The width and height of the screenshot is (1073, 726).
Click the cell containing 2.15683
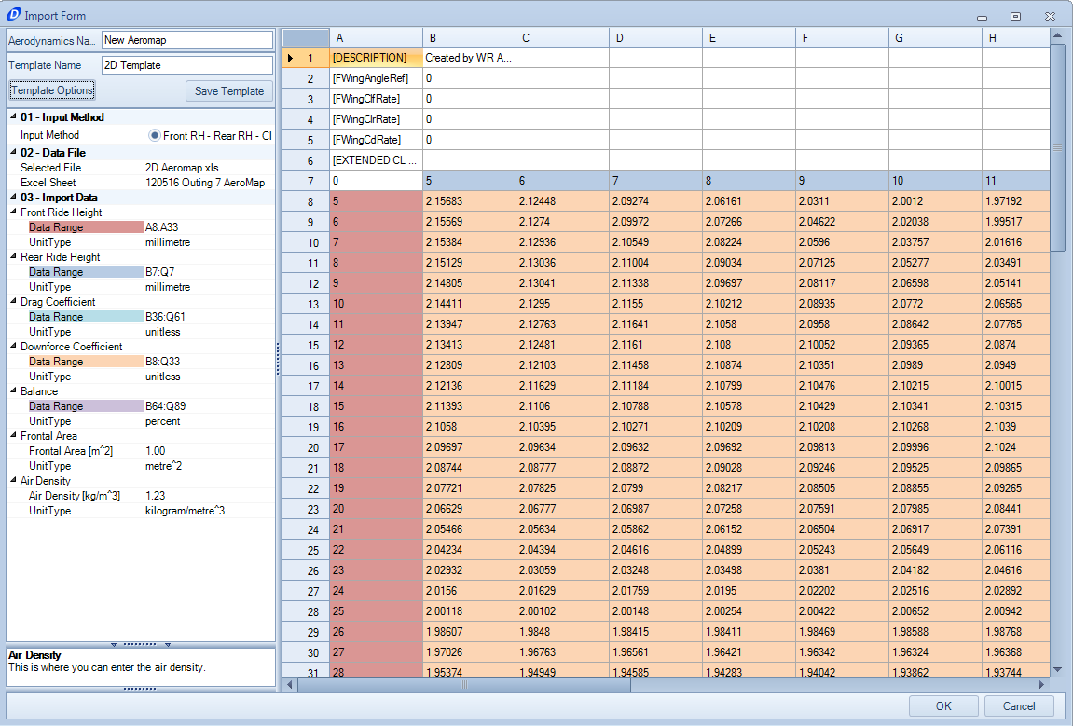pyautogui.click(x=470, y=201)
